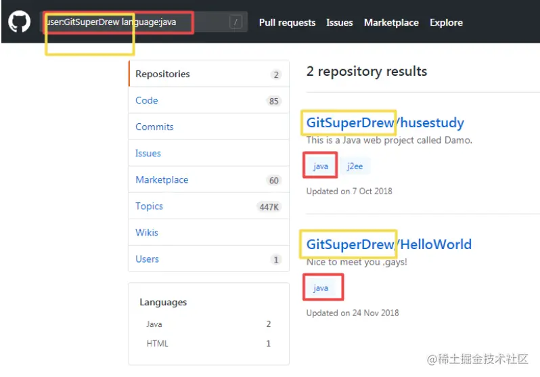Click the slash shortcut icon in search box
Image resolution: width=540 pixels, height=377 pixels.
(235, 22)
